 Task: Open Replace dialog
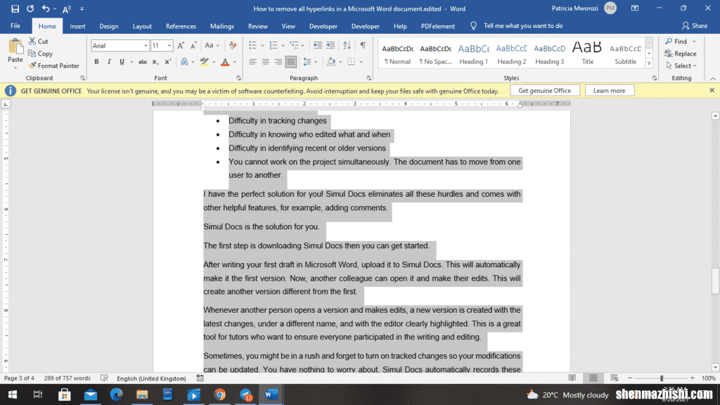(x=681, y=53)
